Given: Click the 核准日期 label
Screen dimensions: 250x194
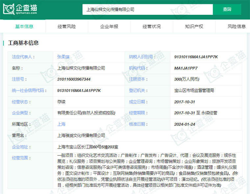Looking at the screenshot, I should click(137, 124).
